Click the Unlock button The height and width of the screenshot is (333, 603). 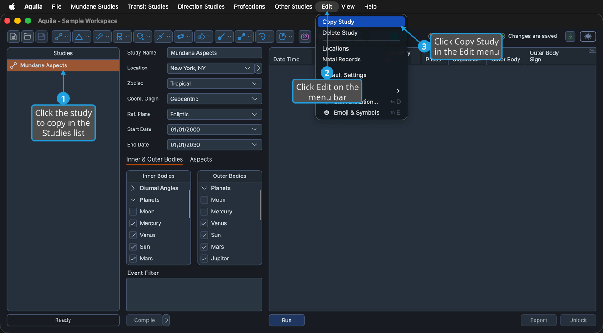(578, 320)
